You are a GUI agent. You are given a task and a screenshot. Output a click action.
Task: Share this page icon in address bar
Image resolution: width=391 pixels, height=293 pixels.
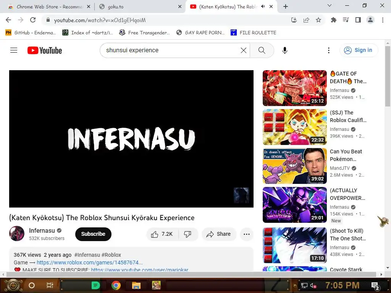[x=306, y=20]
